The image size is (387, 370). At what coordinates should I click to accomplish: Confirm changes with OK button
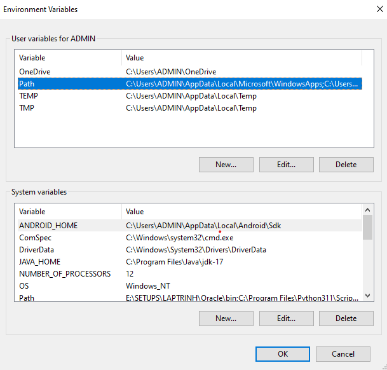click(283, 353)
